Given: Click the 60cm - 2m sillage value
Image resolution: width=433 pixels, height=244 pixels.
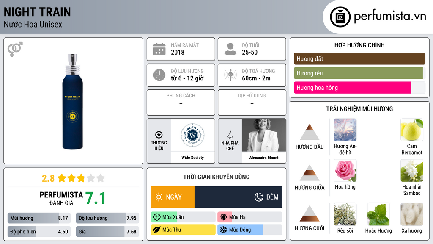Looking at the screenshot, I should (x=256, y=78).
